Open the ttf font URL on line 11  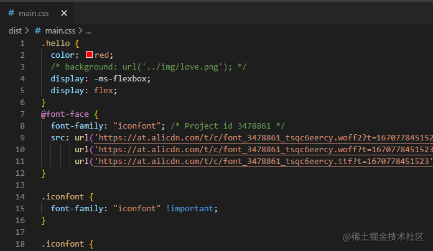(263, 161)
